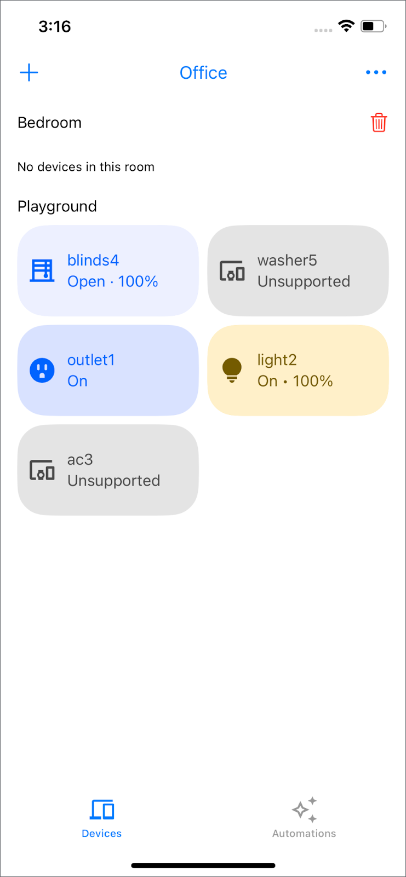Open the Office home selector title
The width and height of the screenshot is (406, 877).
pos(203,73)
